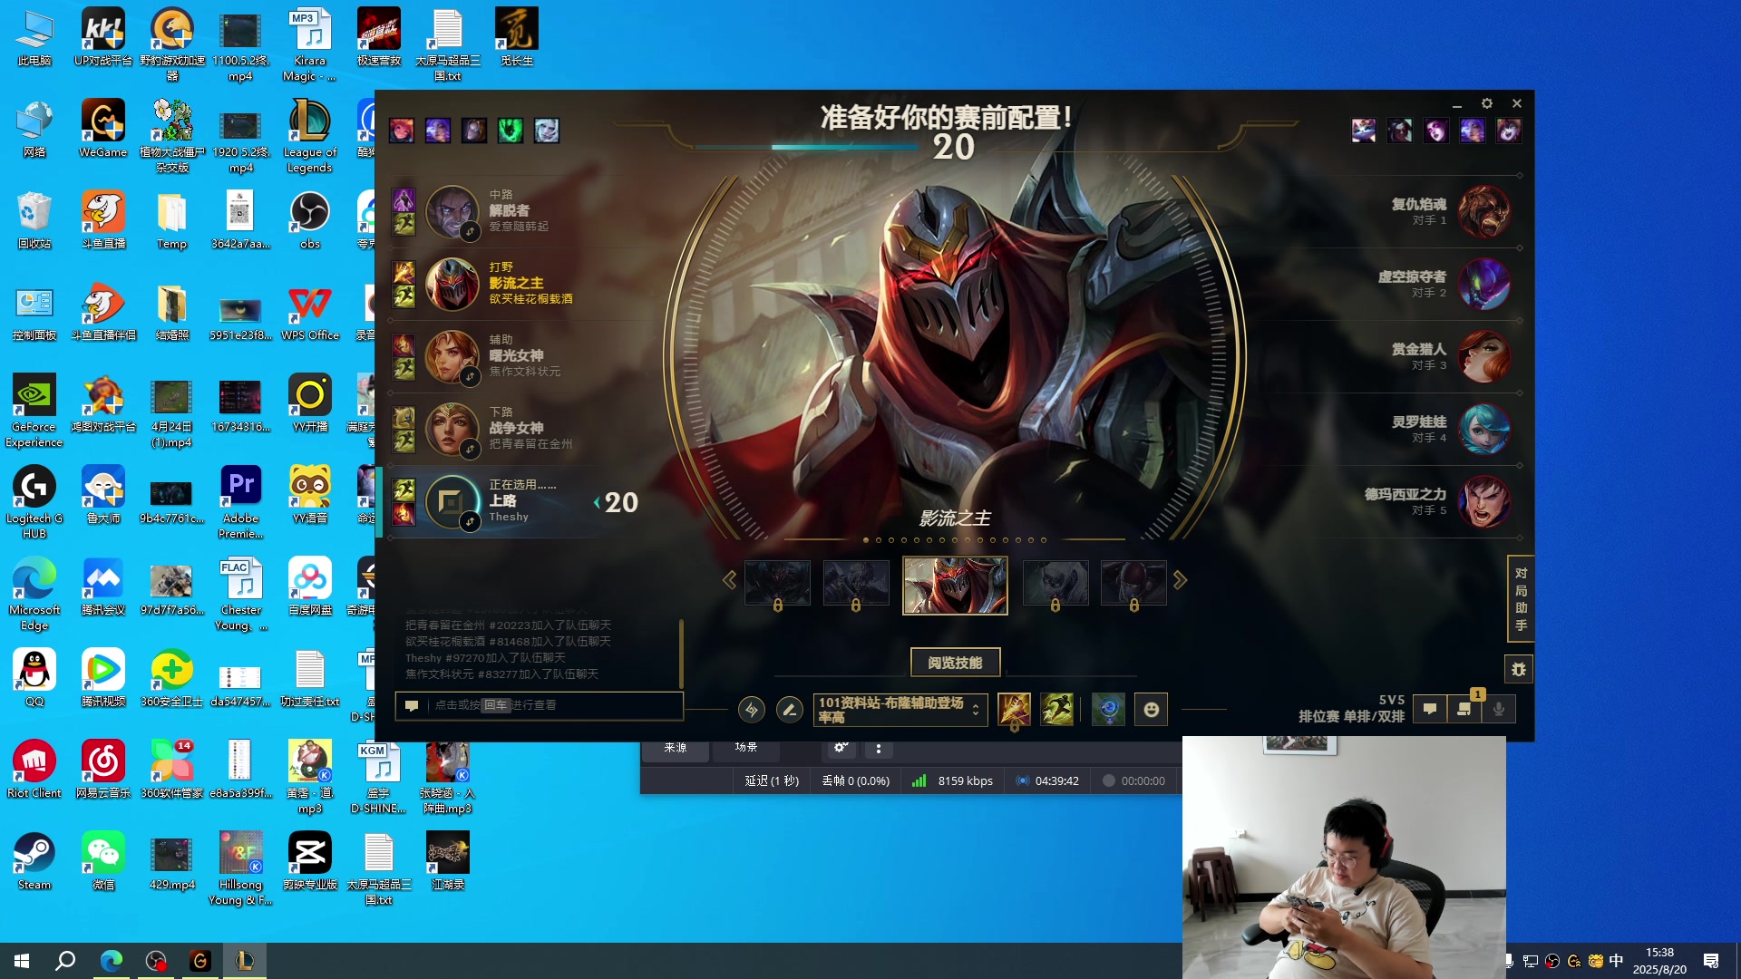Select GeForce Experience desktop shortcut

point(34,412)
